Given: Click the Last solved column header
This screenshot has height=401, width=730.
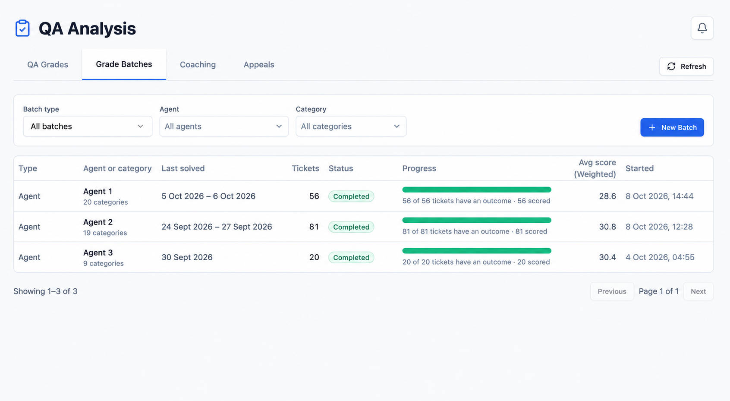Looking at the screenshot, I should [x=183, y=168].
